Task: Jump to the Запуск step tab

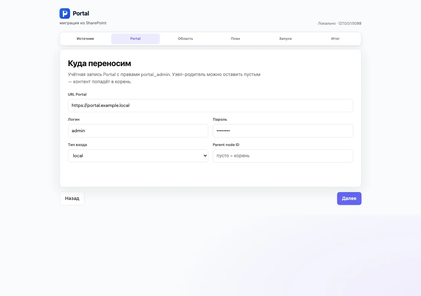Action: click(x=285, y=39)
